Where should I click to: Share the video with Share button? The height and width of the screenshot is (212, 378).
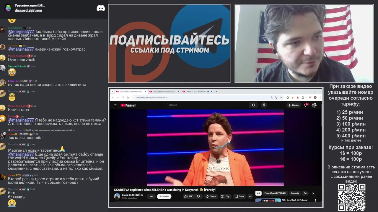click(x=211, y=196)
